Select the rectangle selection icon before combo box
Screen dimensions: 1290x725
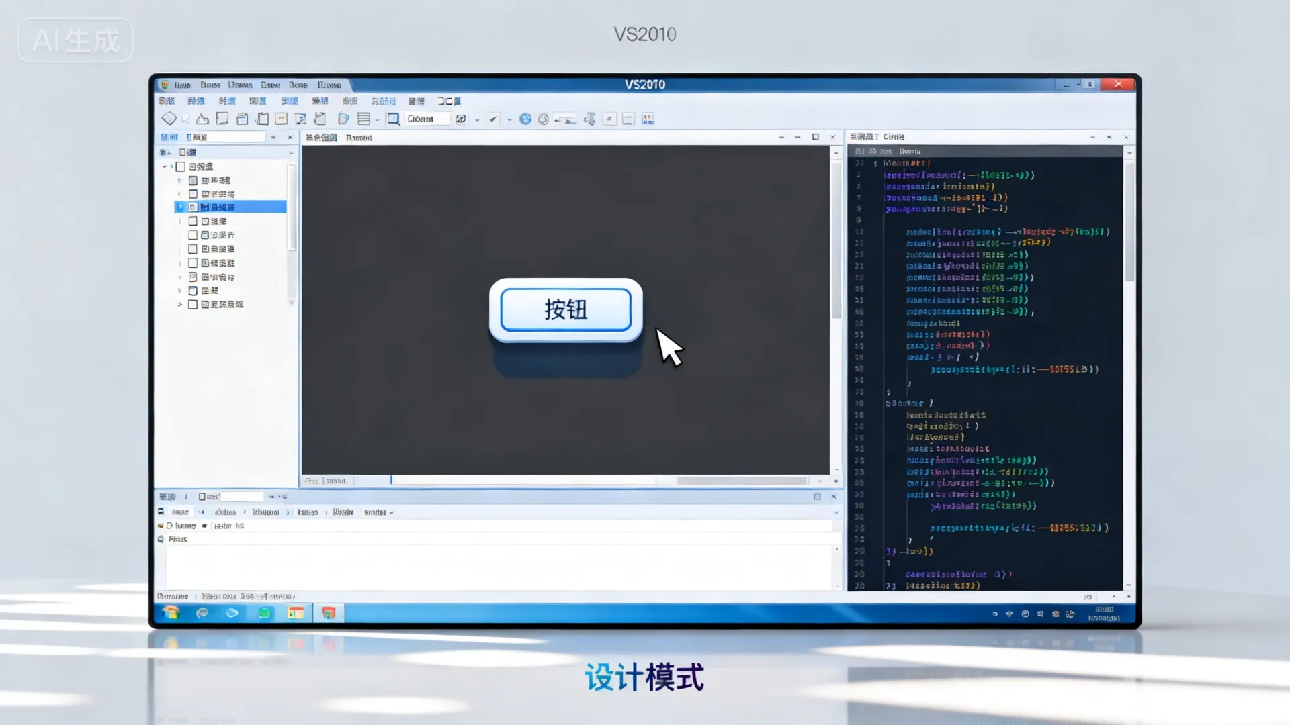click(393, 119)
